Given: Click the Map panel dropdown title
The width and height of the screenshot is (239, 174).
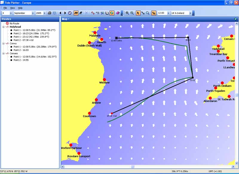Looking at the screenshot, I should (65, 19).
